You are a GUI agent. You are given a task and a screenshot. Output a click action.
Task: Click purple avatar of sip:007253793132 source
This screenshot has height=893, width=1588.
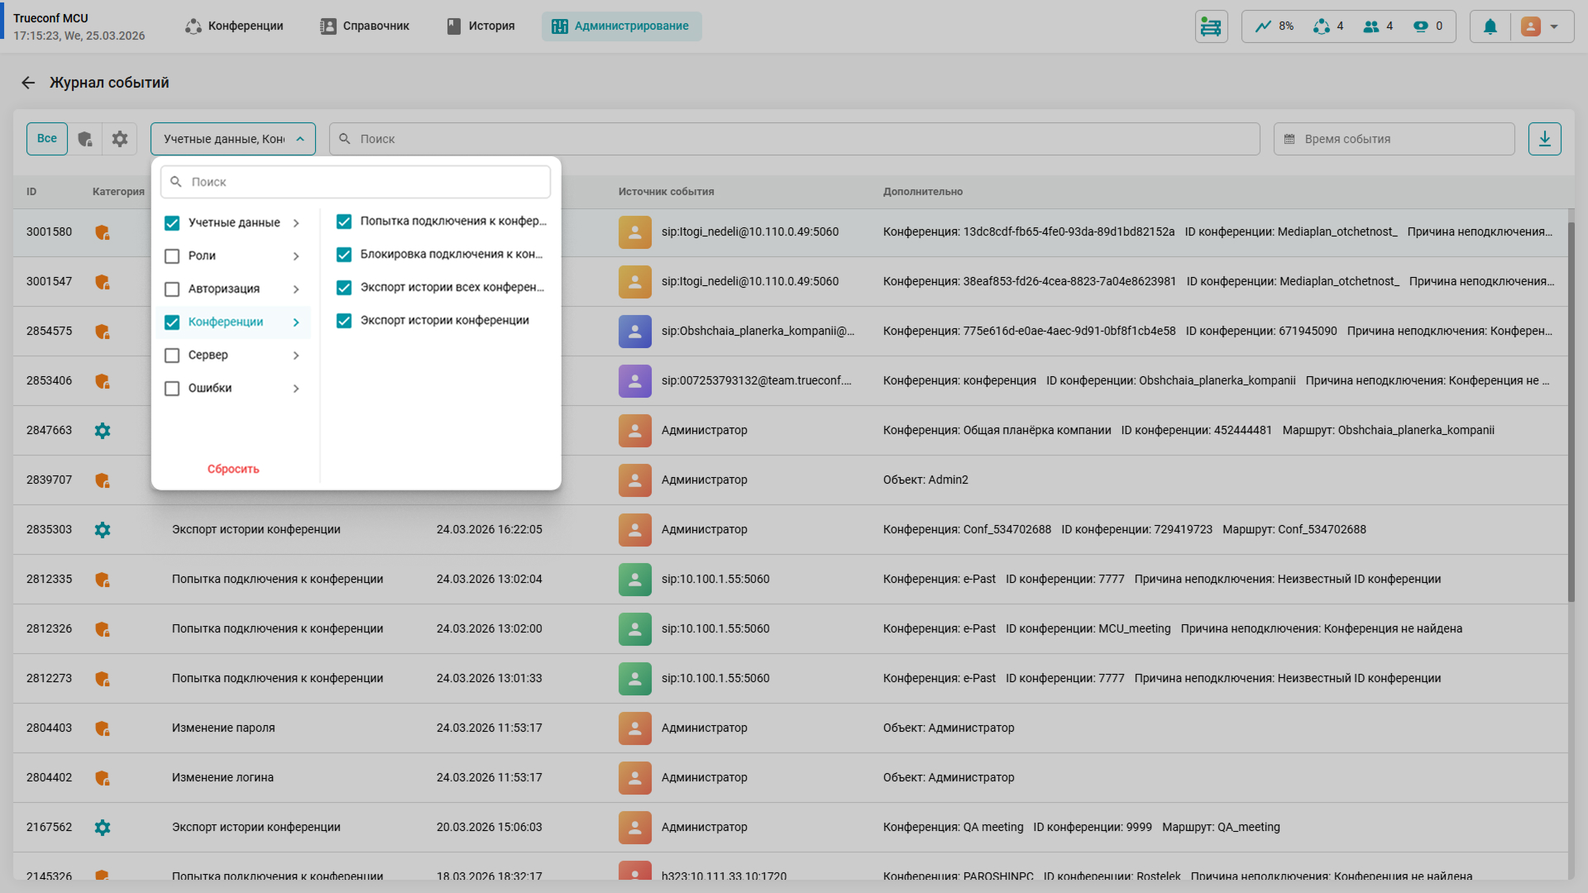pos(634,381)
